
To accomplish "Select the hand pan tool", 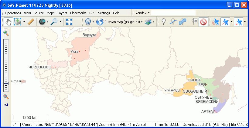I will pyautogui.click(x=8, y=22).
